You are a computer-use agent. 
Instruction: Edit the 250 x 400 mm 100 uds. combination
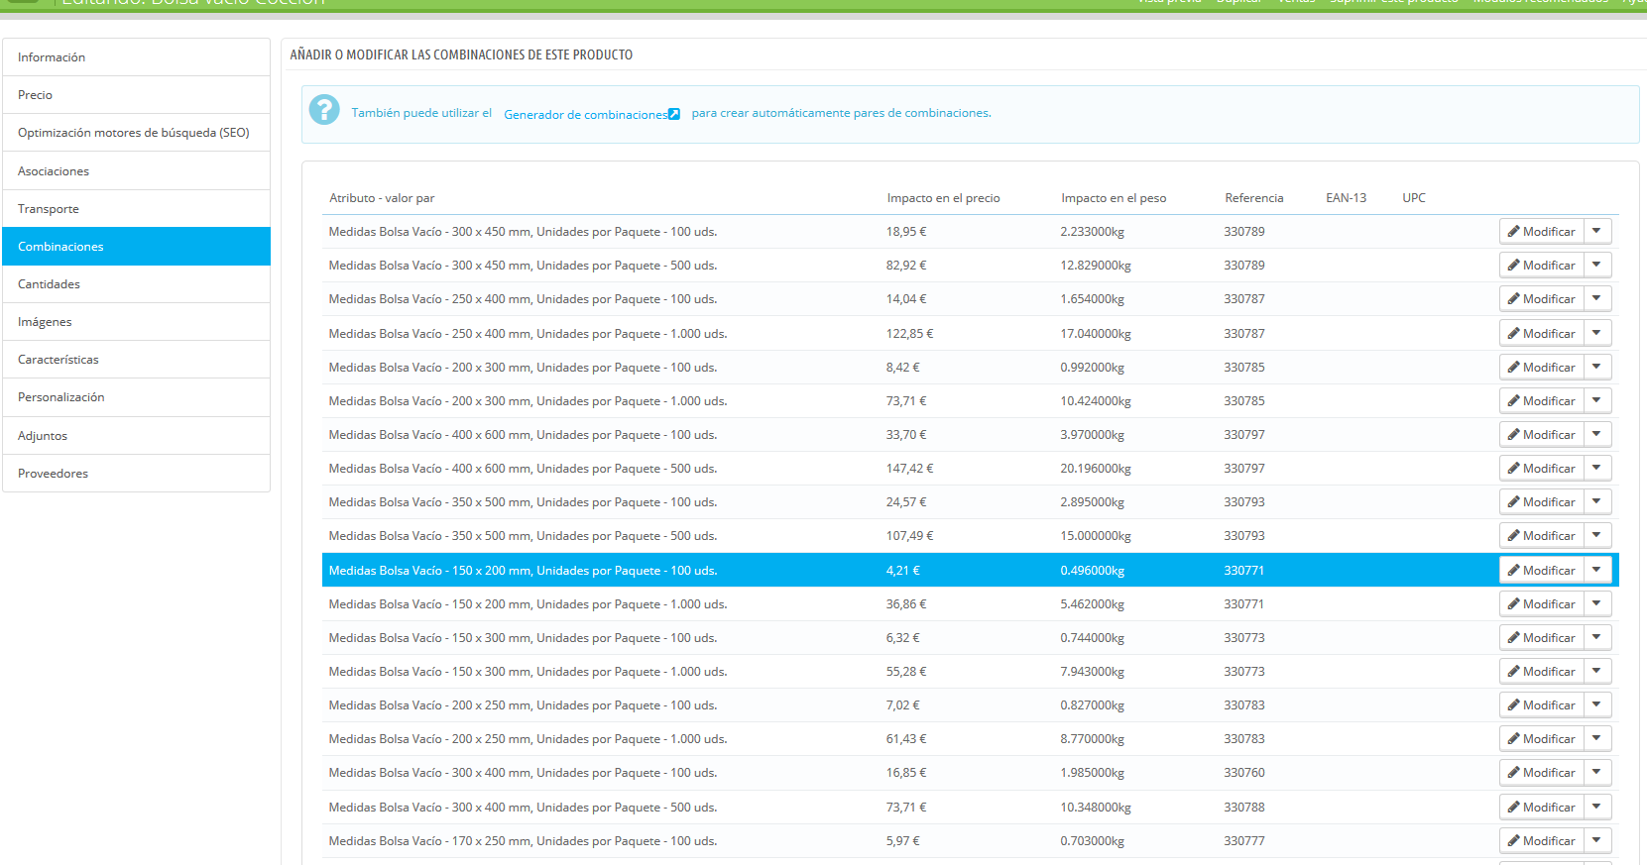1542,299
